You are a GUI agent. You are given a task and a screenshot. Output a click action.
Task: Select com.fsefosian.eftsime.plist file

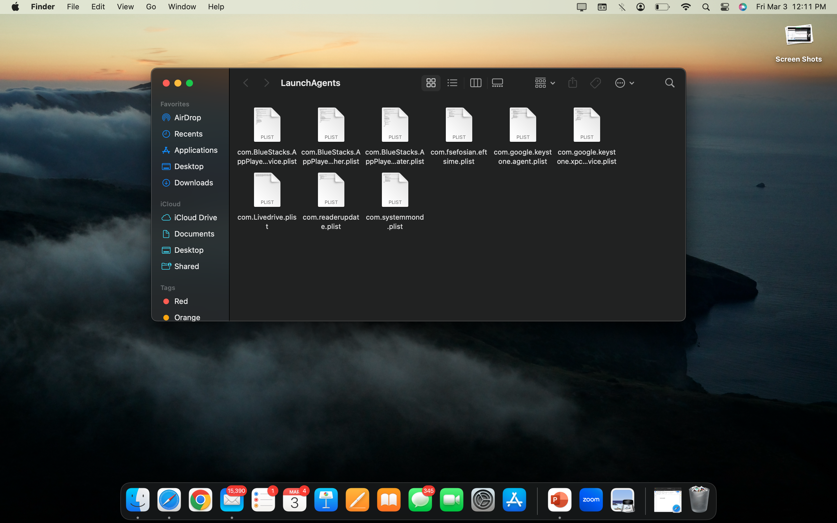[459, 125]
